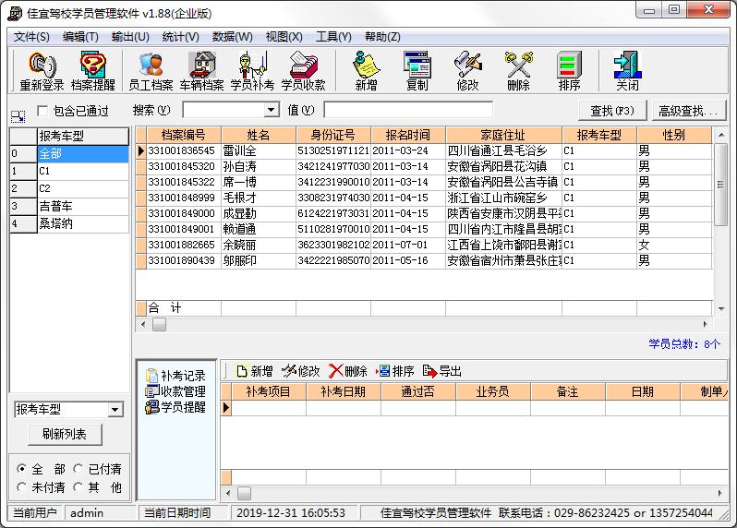Open the 视图(X) menu
The image size is (737, 528).
(x=284, y=37)
